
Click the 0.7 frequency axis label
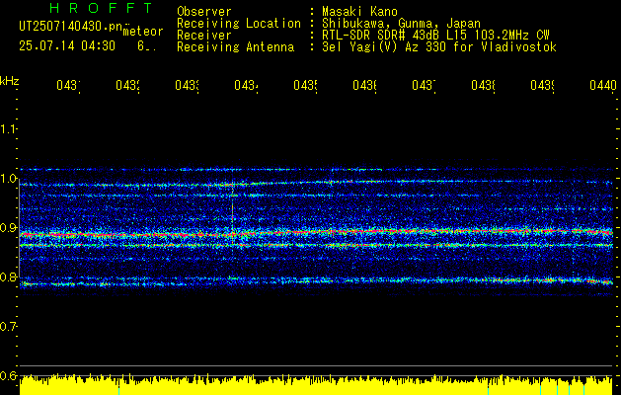[8, 327]
